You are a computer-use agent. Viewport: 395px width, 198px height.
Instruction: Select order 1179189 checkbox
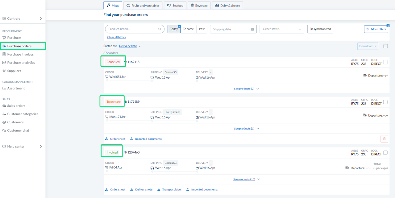pos(385,102)
